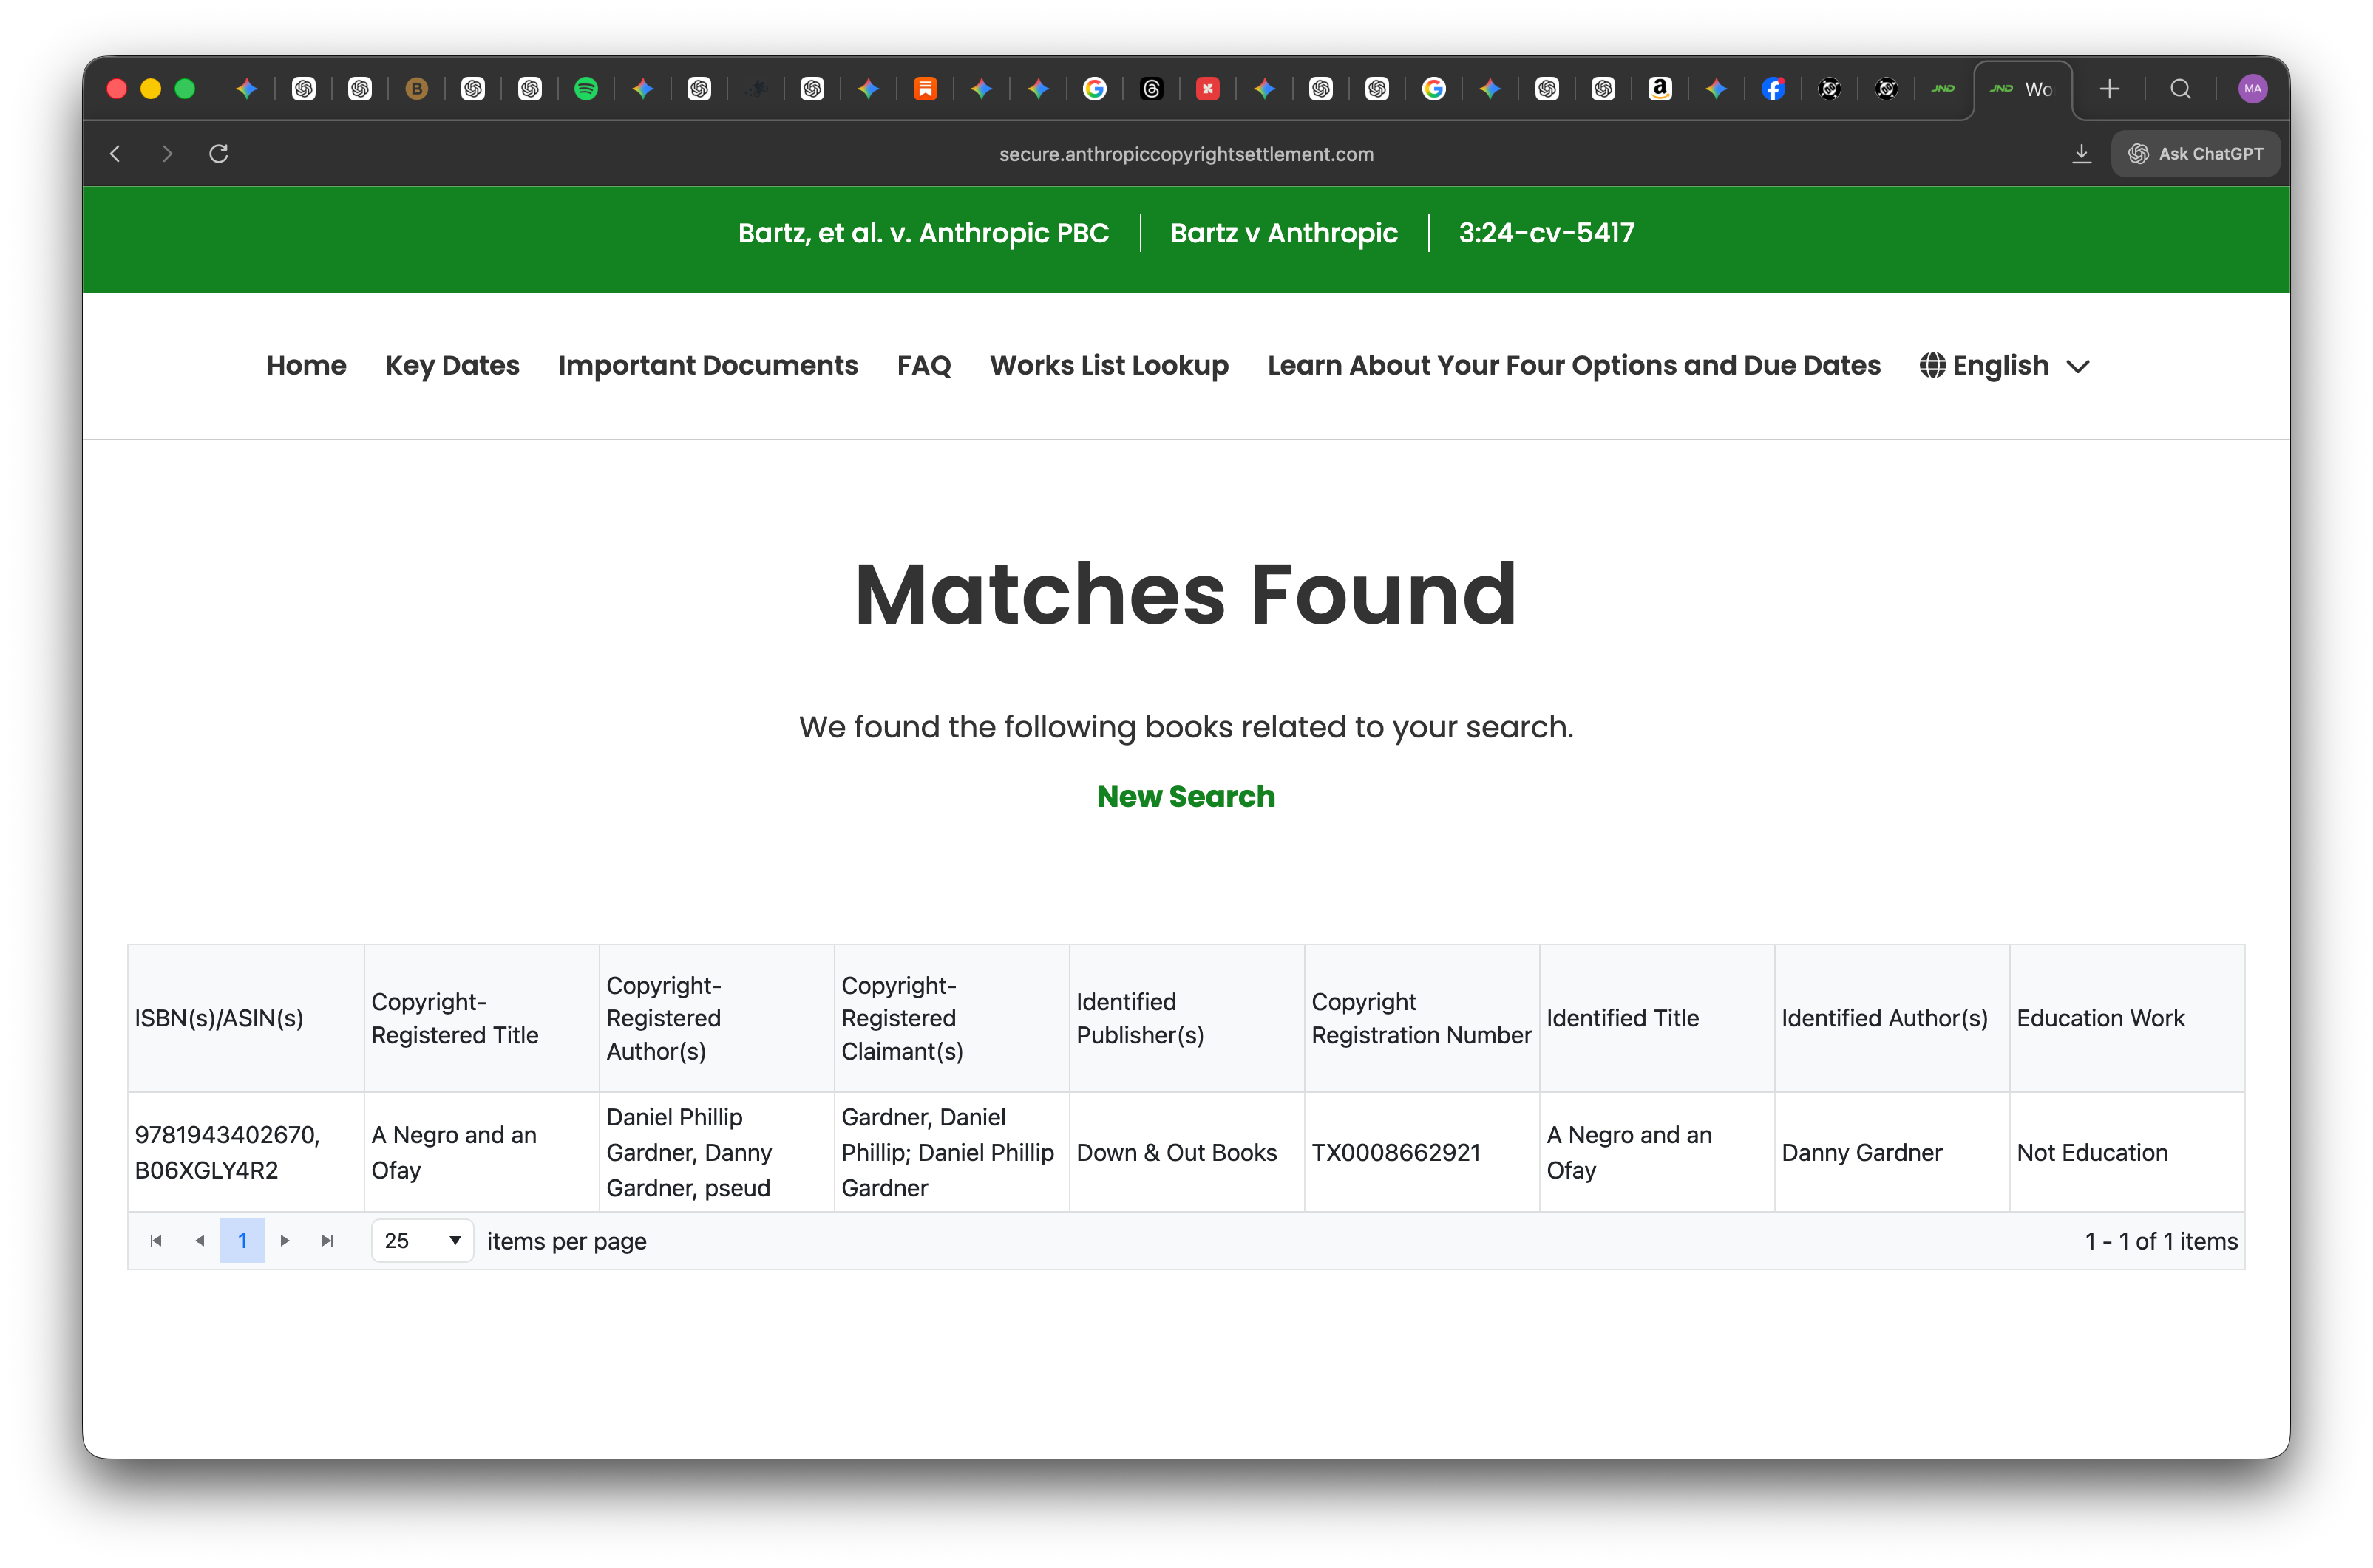Viewport: 2373px width, 1568px height.
Task: Open the Spotify browser tab
Action: 586,89
